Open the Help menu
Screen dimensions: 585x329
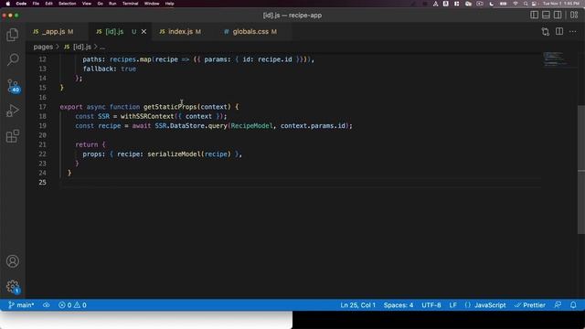coord(169,4)
